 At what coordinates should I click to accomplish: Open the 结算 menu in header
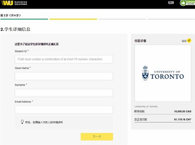[x=171, y=3]
